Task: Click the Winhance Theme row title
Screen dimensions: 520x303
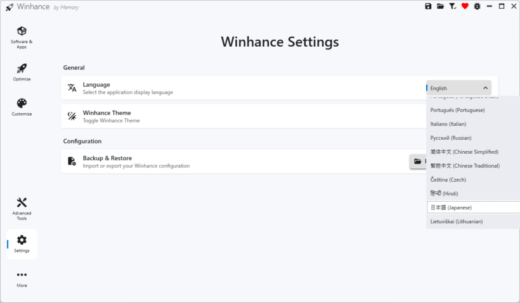Action: coord(107,113)
